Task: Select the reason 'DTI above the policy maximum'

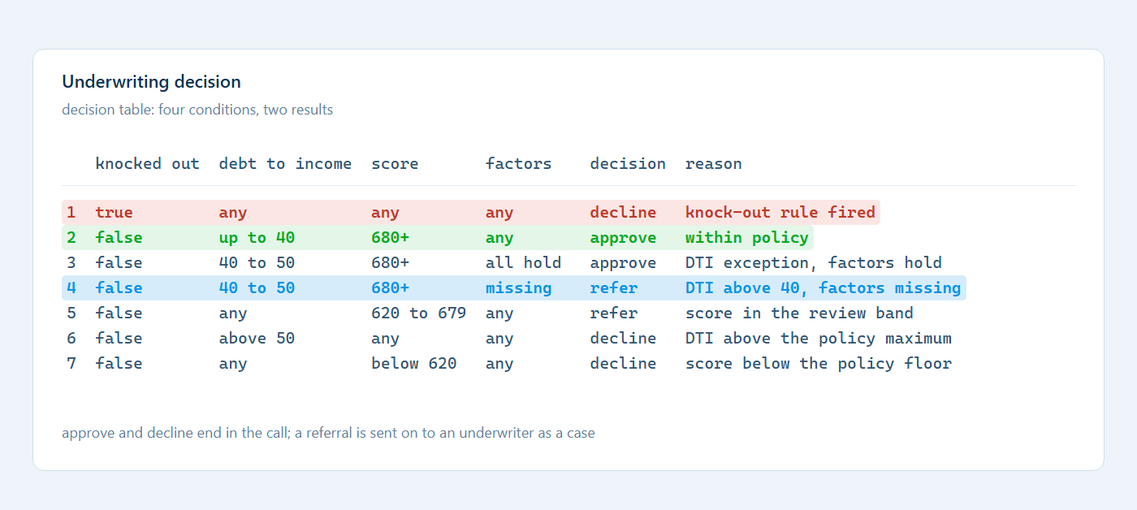Action: click(819, 339)
